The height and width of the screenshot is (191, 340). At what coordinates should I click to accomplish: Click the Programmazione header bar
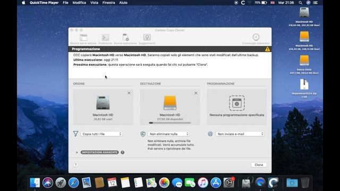(x=170, y=49)
